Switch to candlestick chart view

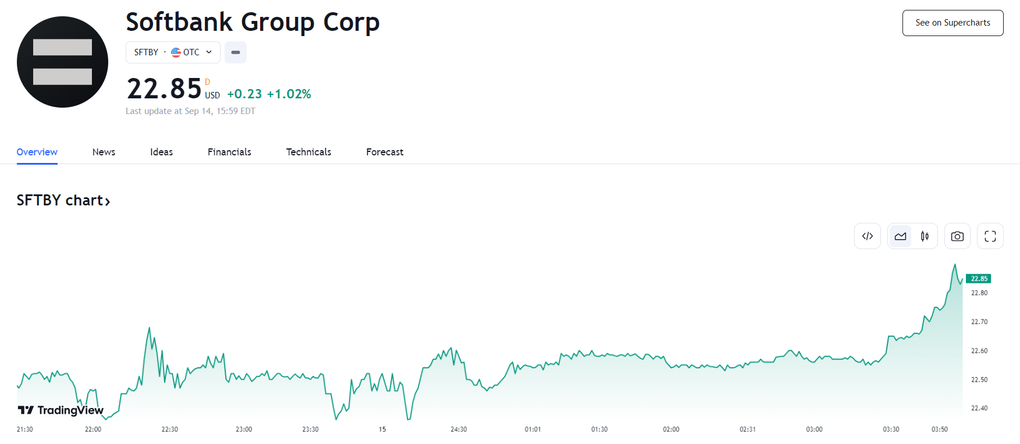click(x=925, y=236)
